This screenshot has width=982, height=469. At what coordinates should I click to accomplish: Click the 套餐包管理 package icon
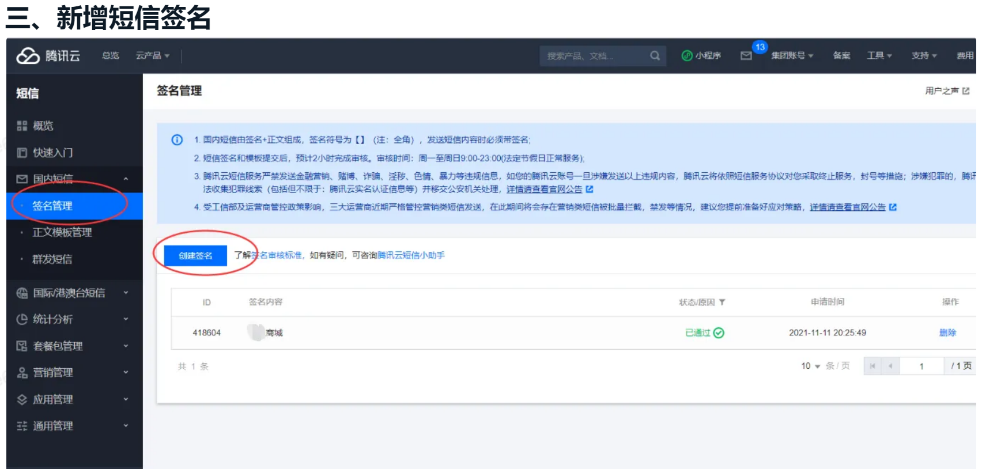point(22,346)
